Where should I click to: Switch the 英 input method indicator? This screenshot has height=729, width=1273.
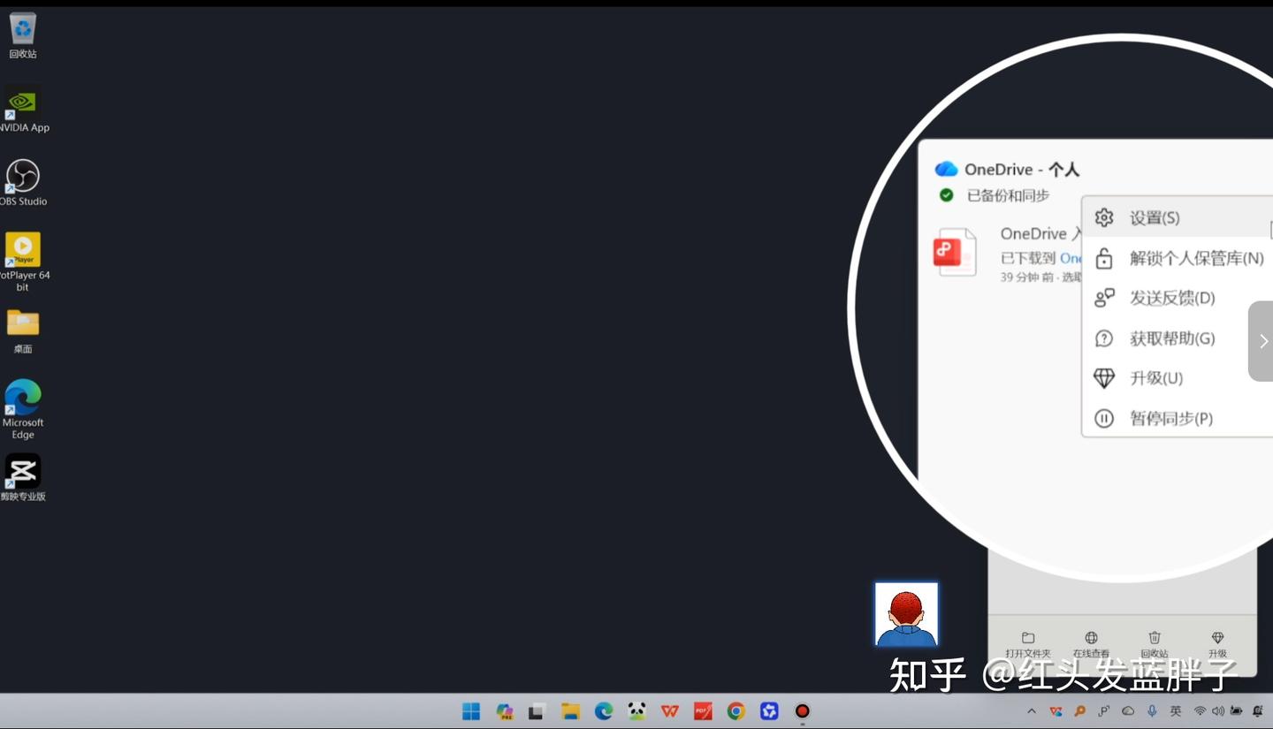tap(1176, 711)
